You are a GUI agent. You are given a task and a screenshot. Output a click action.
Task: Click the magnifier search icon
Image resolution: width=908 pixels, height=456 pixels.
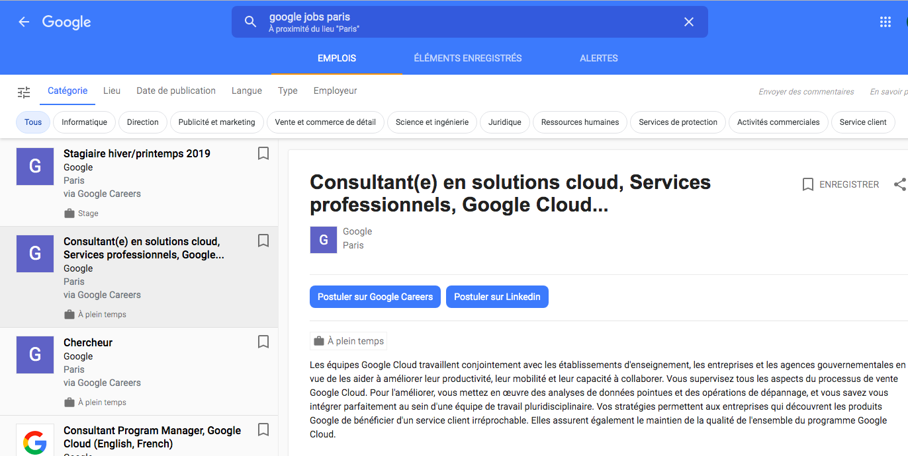pos(250,22)
